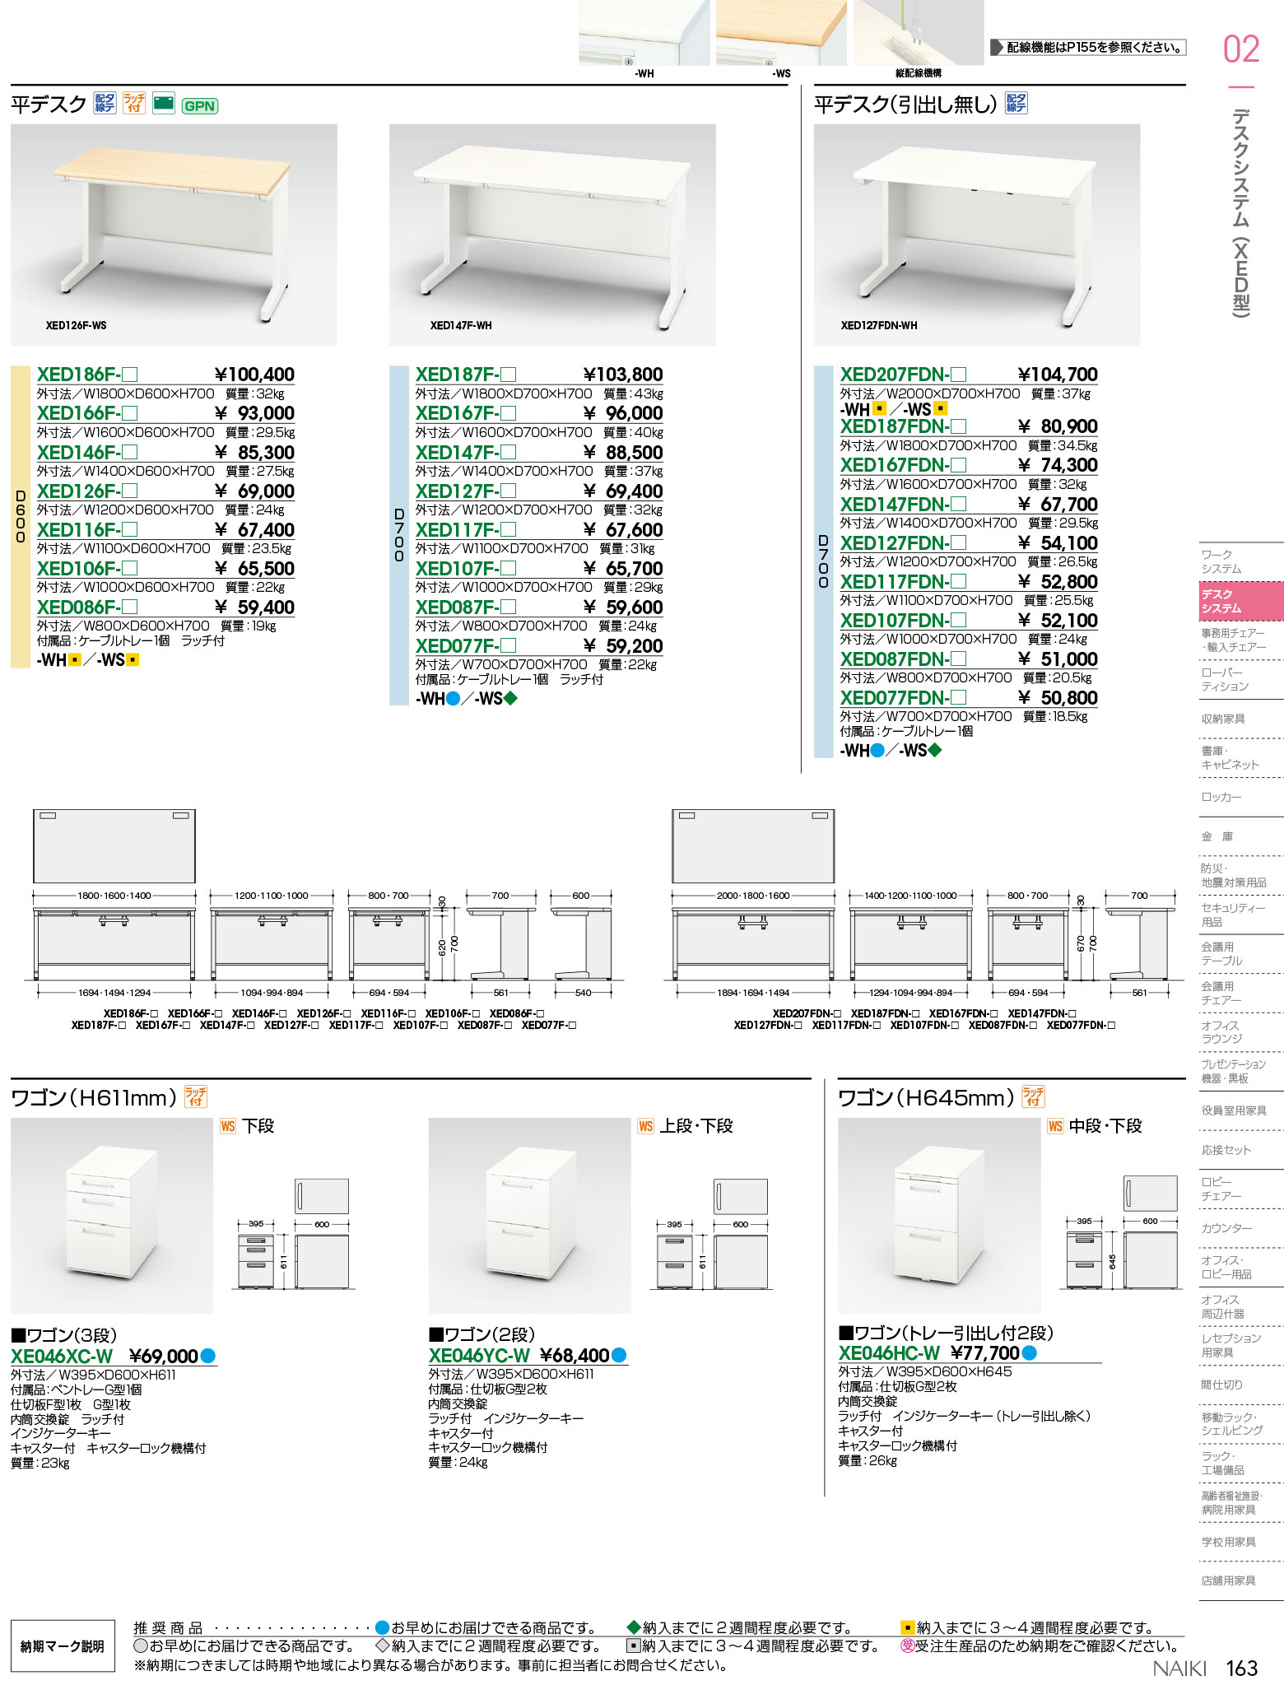
Task: Click the blue 配線タテ icon beside 平デスク(引出し無し)
Action: point(1016,103)
